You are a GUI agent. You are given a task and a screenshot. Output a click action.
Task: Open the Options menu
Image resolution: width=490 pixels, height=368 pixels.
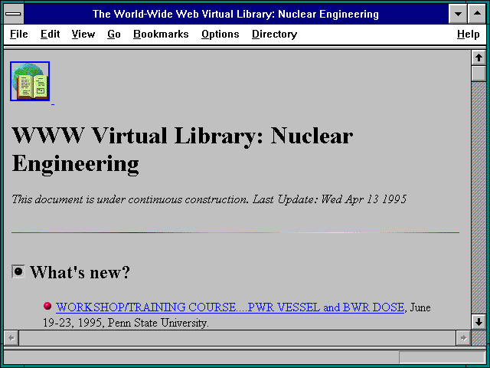pyautogui.click(x=220, y=34)
